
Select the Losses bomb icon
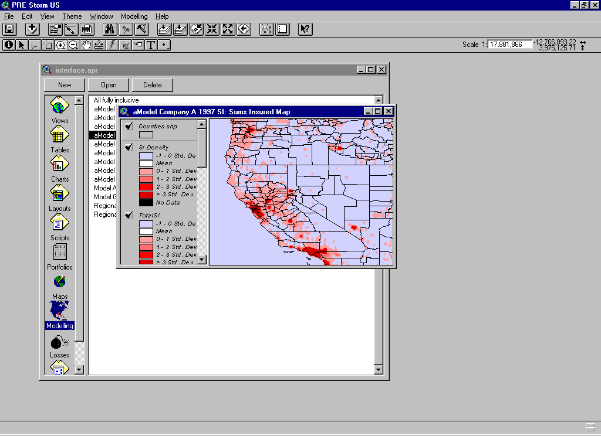pos(59,342)
